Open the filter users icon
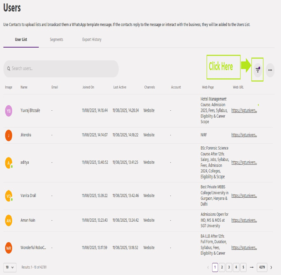Image resolution: width=281 pixels, height=275 pixels. [x=257, y=70]
